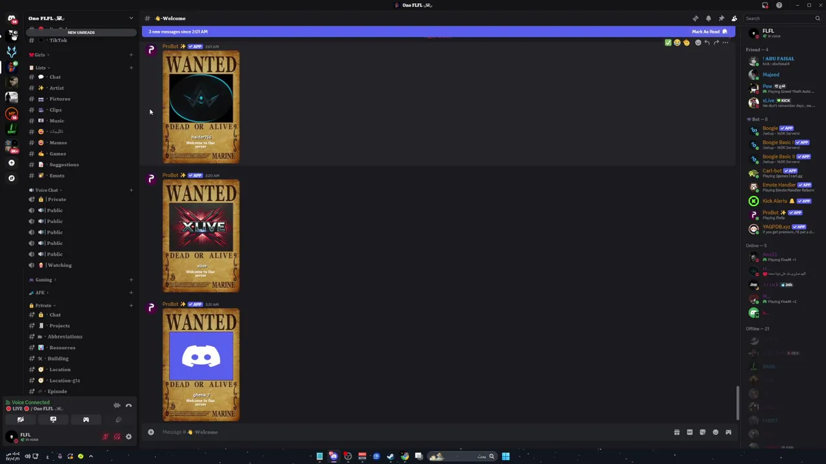Open the three-dot menu on the ProBot message

[x=725, y=43]
